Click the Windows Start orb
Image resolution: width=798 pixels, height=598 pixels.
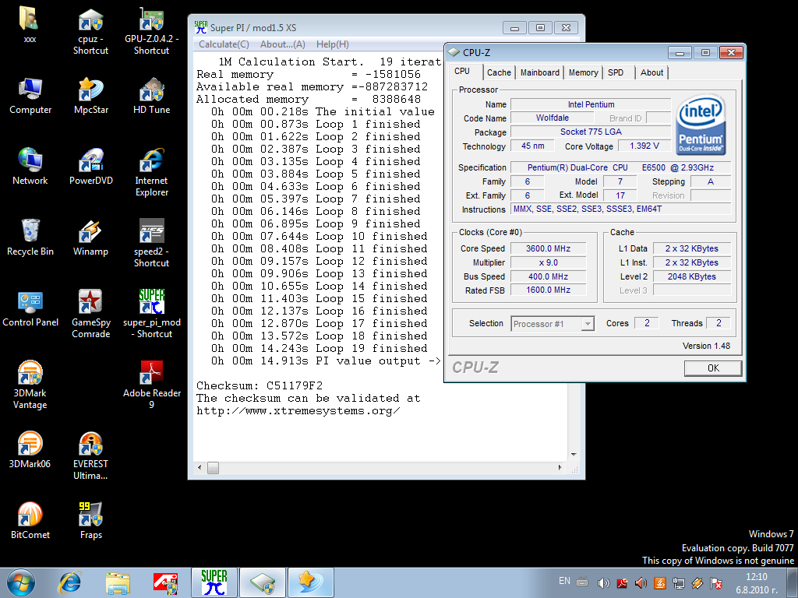click(21, 582)
